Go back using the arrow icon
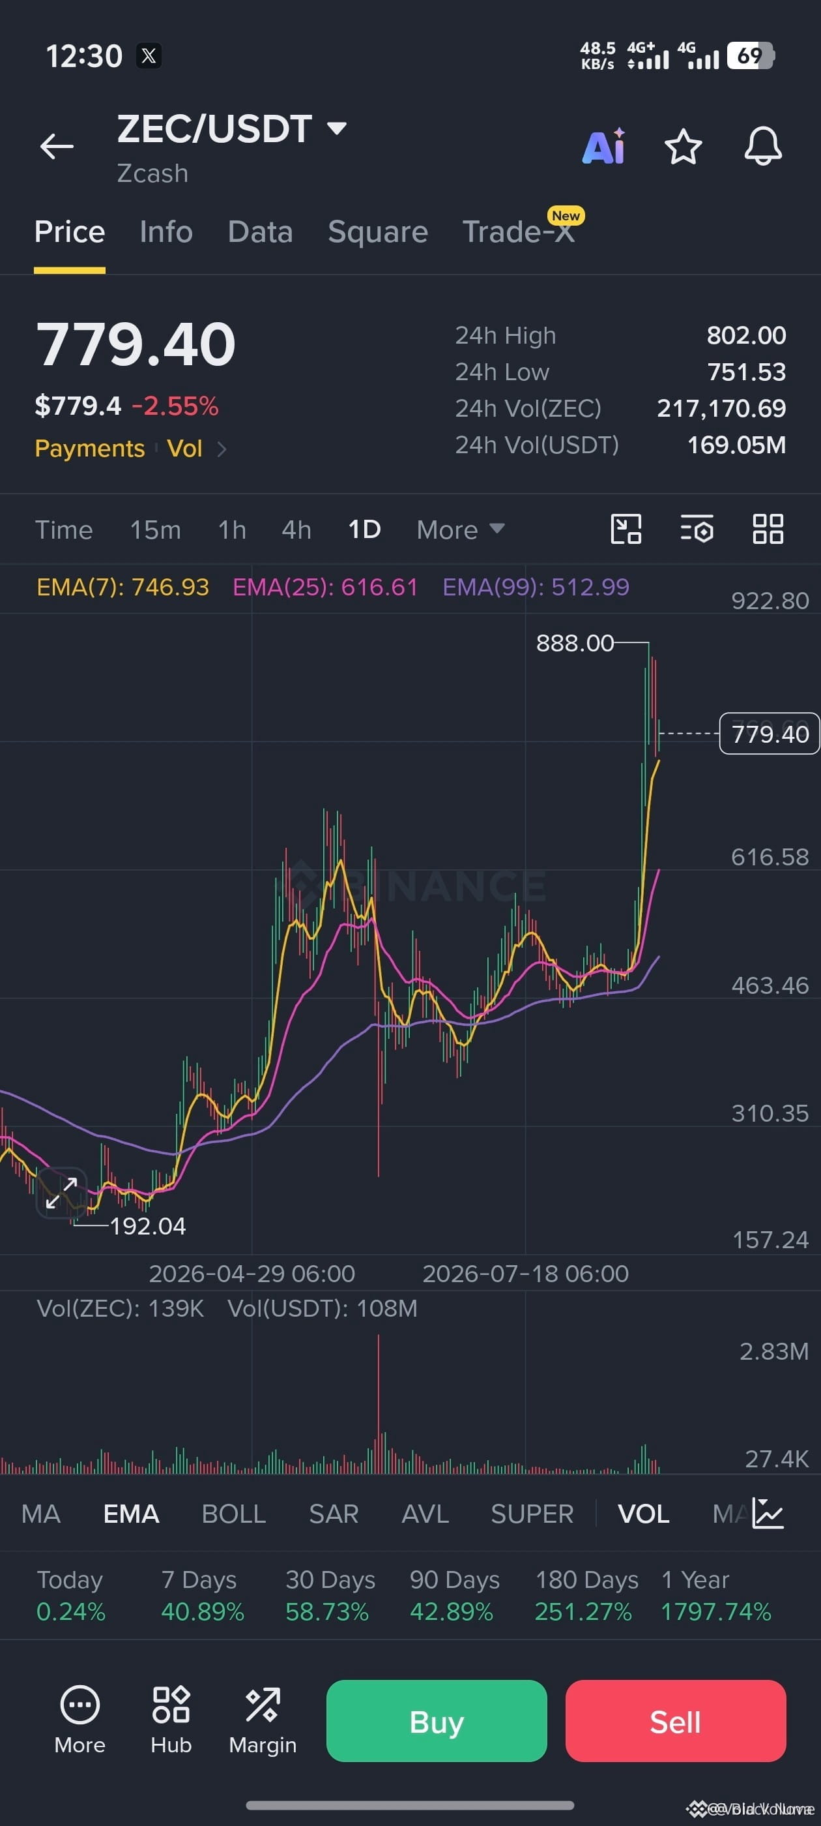Image resolution: width=821 pixels, height=1826 pixels. click(x=57, y=147)
